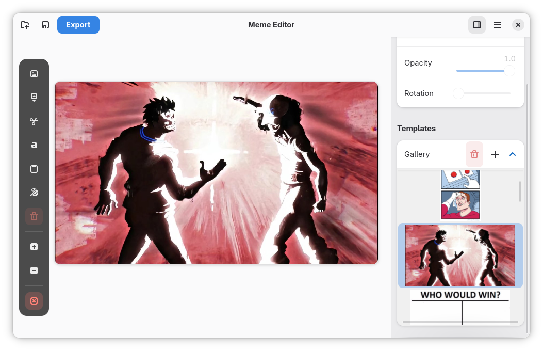Click the Gallery row label

pos(417,154)
